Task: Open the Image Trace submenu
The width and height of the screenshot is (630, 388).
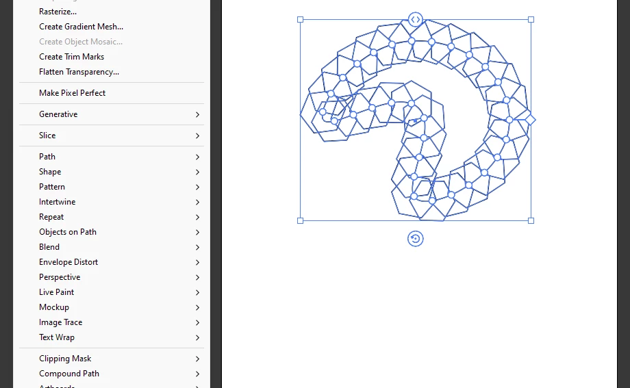Action: [112, 322]
